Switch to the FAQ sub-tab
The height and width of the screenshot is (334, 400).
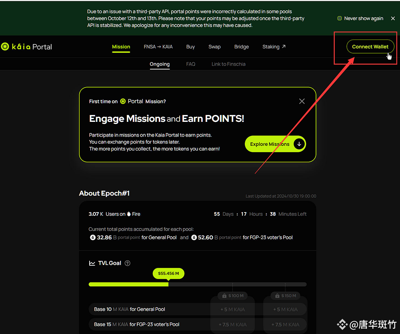190,64
